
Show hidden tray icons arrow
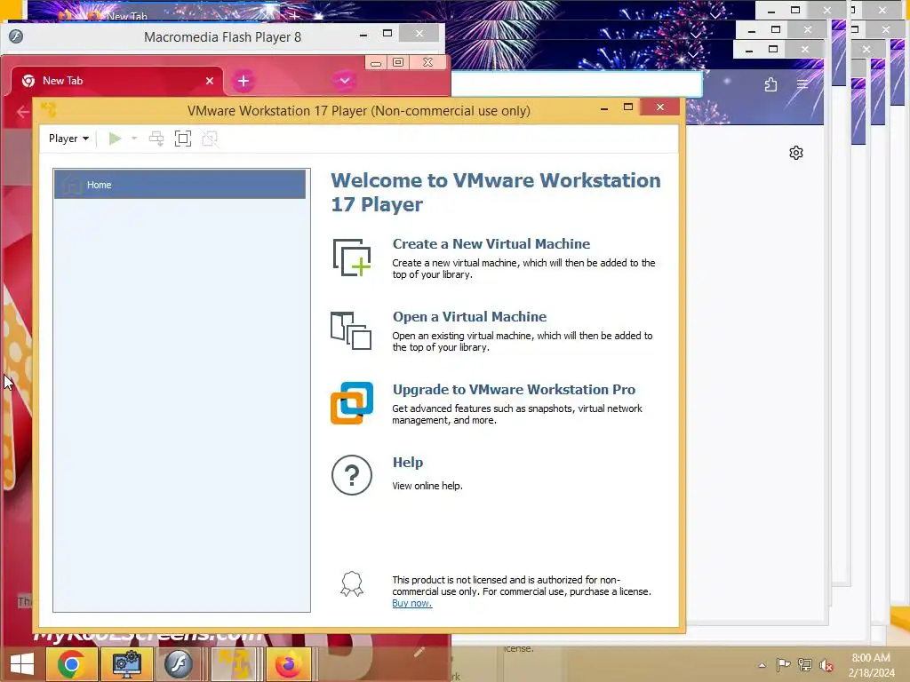(x=762, y=665)
